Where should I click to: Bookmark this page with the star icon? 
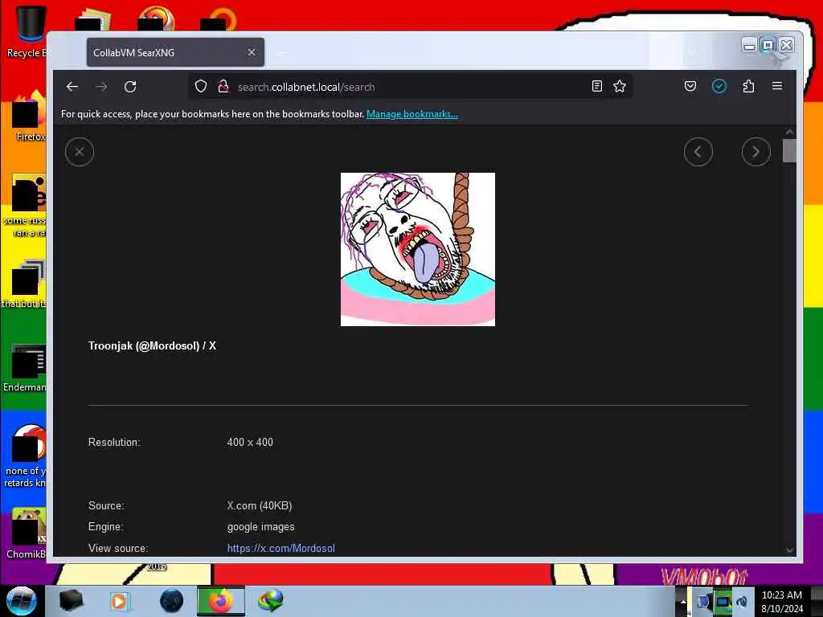pyautogui.click(x=620, y=87)
